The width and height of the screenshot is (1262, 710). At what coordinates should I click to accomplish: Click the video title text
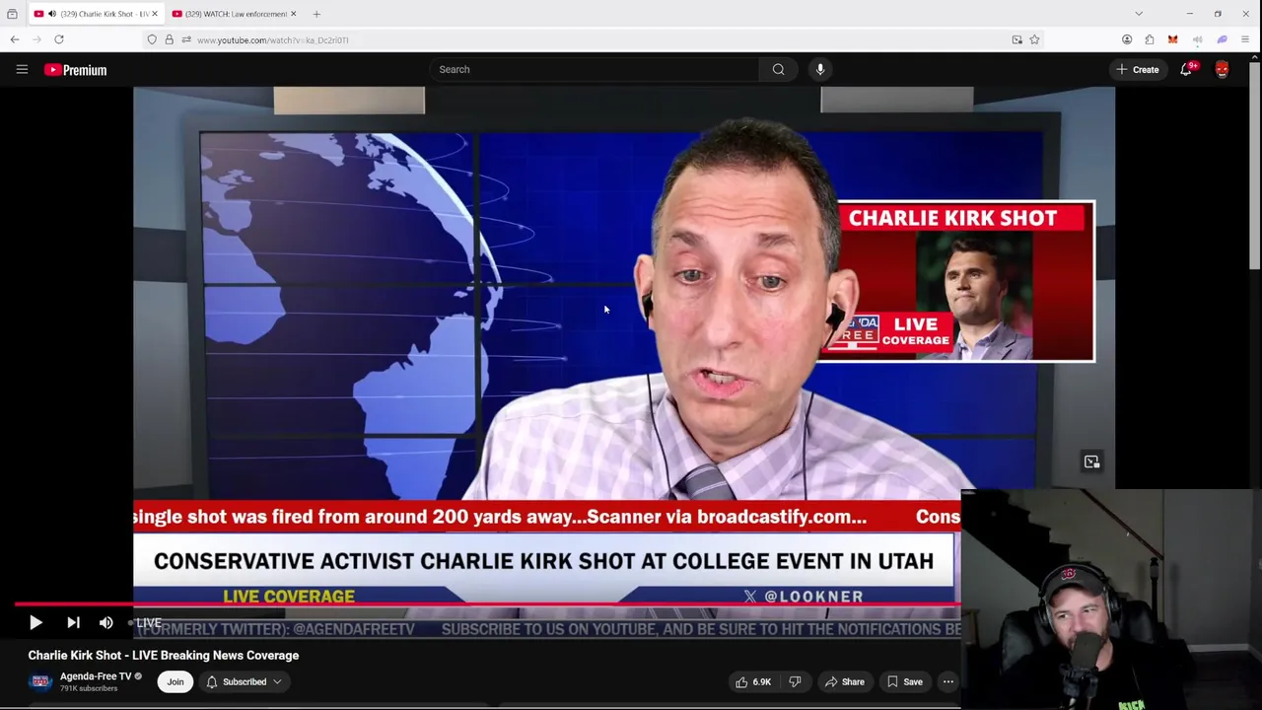[x=164, y=655]
